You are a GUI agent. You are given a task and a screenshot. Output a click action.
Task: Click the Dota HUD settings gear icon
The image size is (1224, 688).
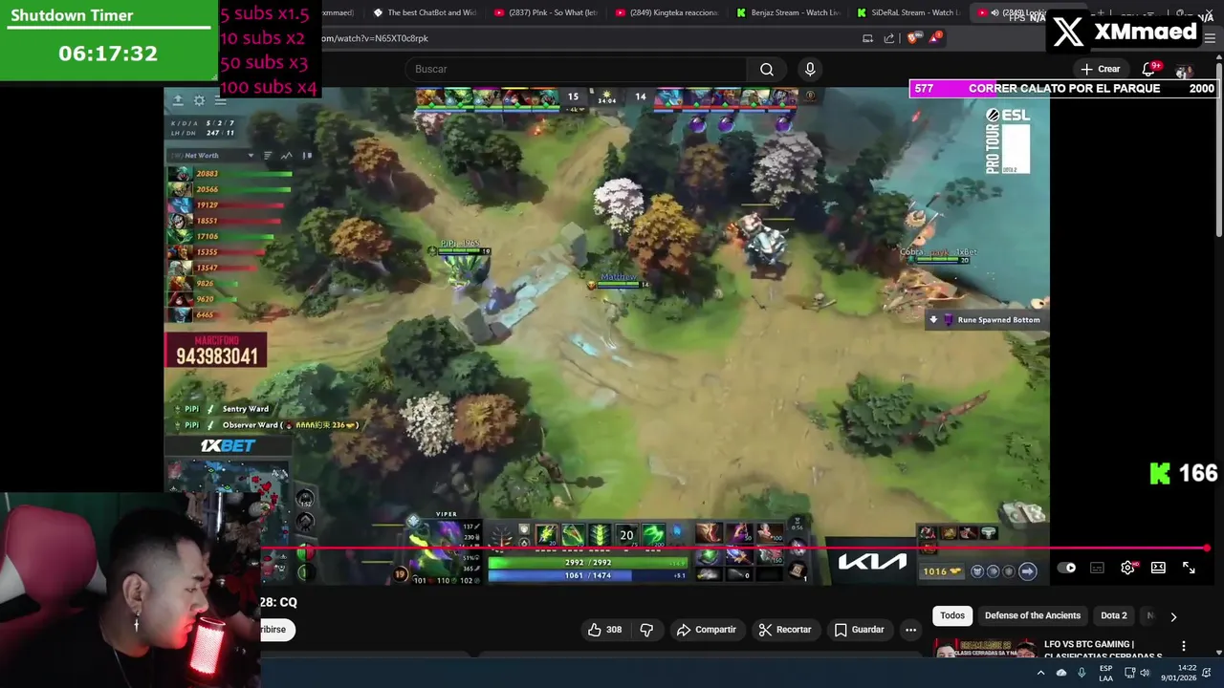point(199,100)
